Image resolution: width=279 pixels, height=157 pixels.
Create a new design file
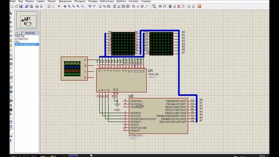(x=12, y=7)
